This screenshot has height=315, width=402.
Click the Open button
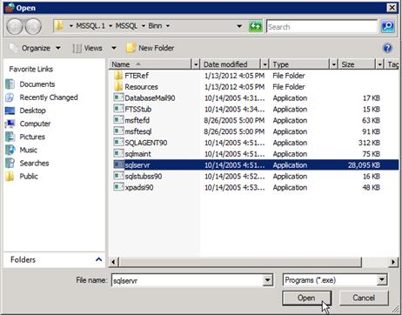click(306, 298)
